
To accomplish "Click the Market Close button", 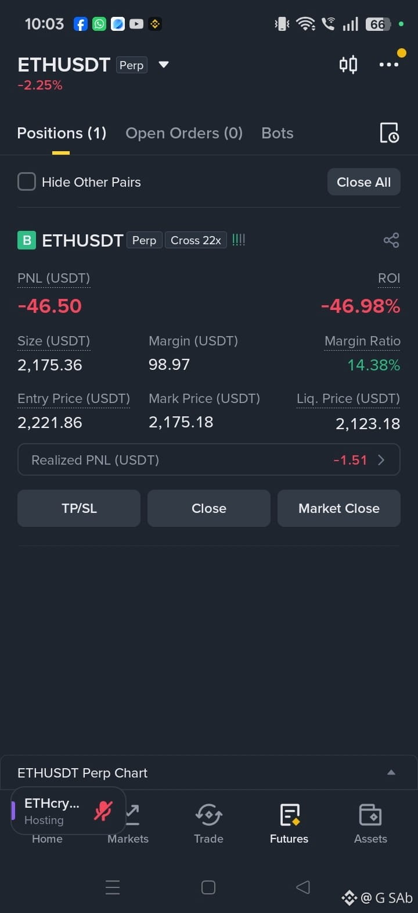I will click(x=339, y=508).
